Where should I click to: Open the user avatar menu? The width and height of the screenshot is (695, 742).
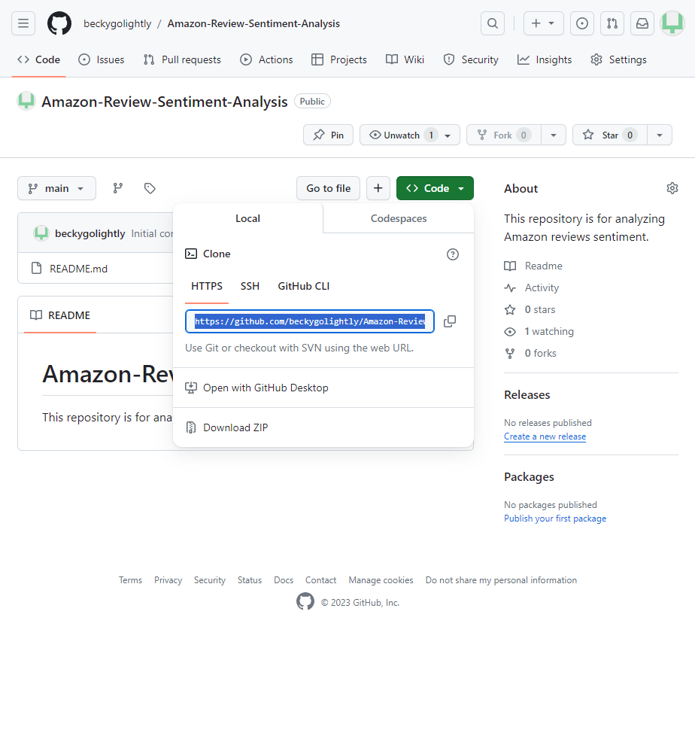(x=672, y=23)
